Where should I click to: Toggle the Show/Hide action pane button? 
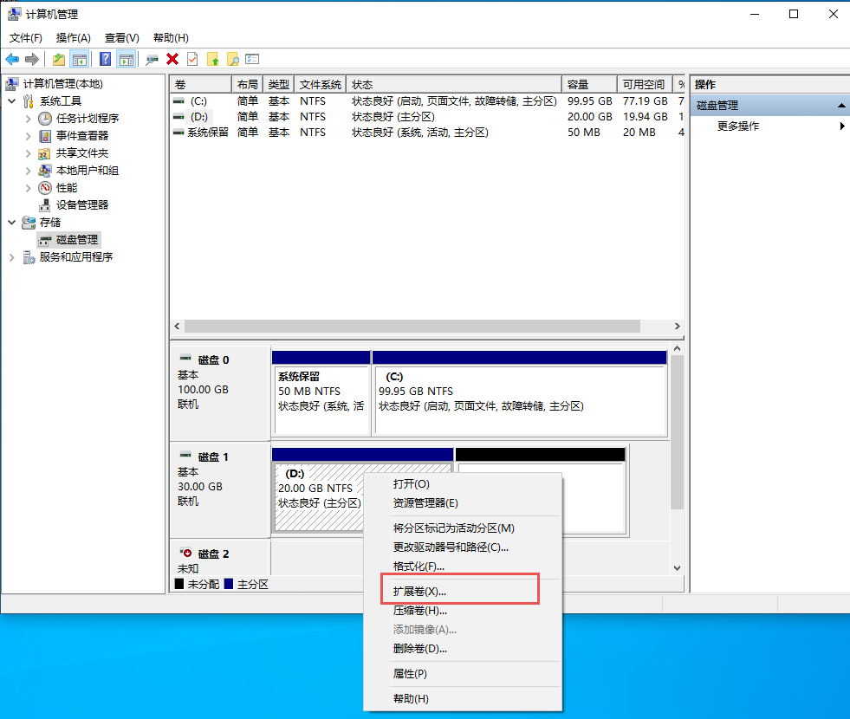click(127, 59)
